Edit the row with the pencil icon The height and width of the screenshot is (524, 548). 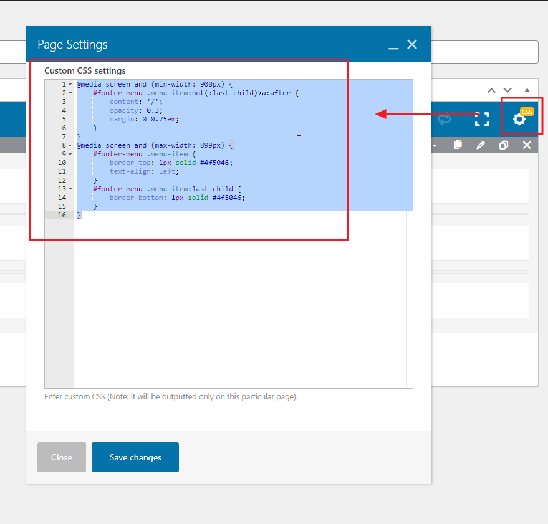(481, 145)
